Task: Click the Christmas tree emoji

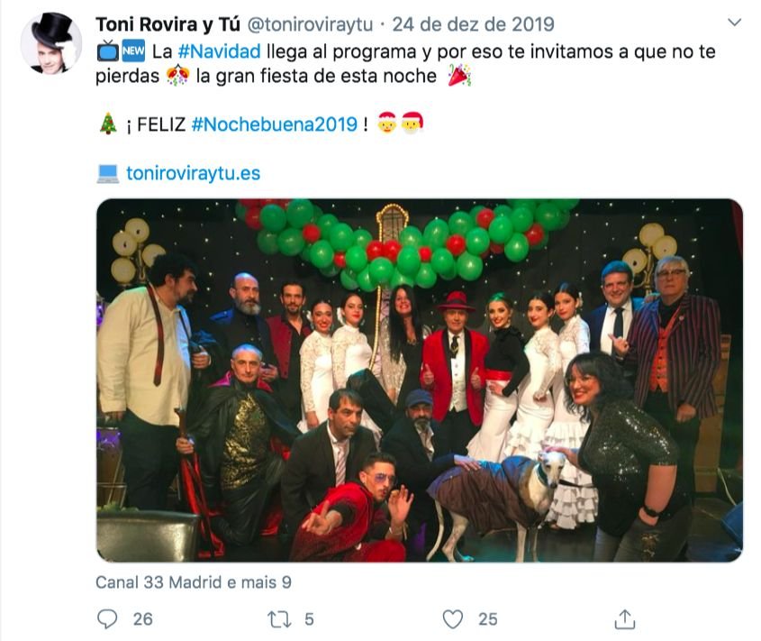Action: pyautogui.click(x=108, y=124)
